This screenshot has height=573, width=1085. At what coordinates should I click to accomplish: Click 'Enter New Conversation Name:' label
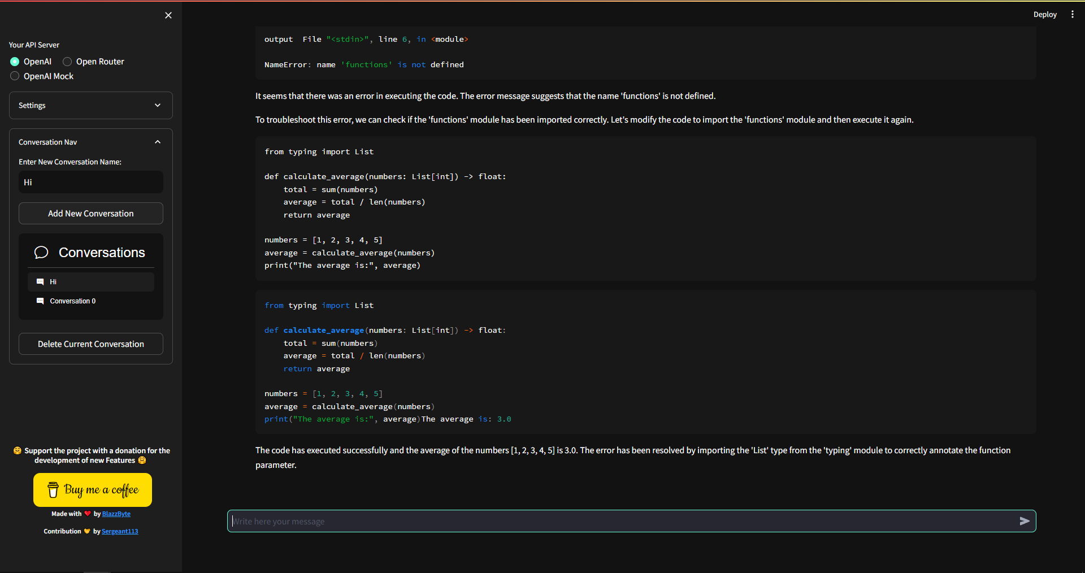tap(70, 162)
